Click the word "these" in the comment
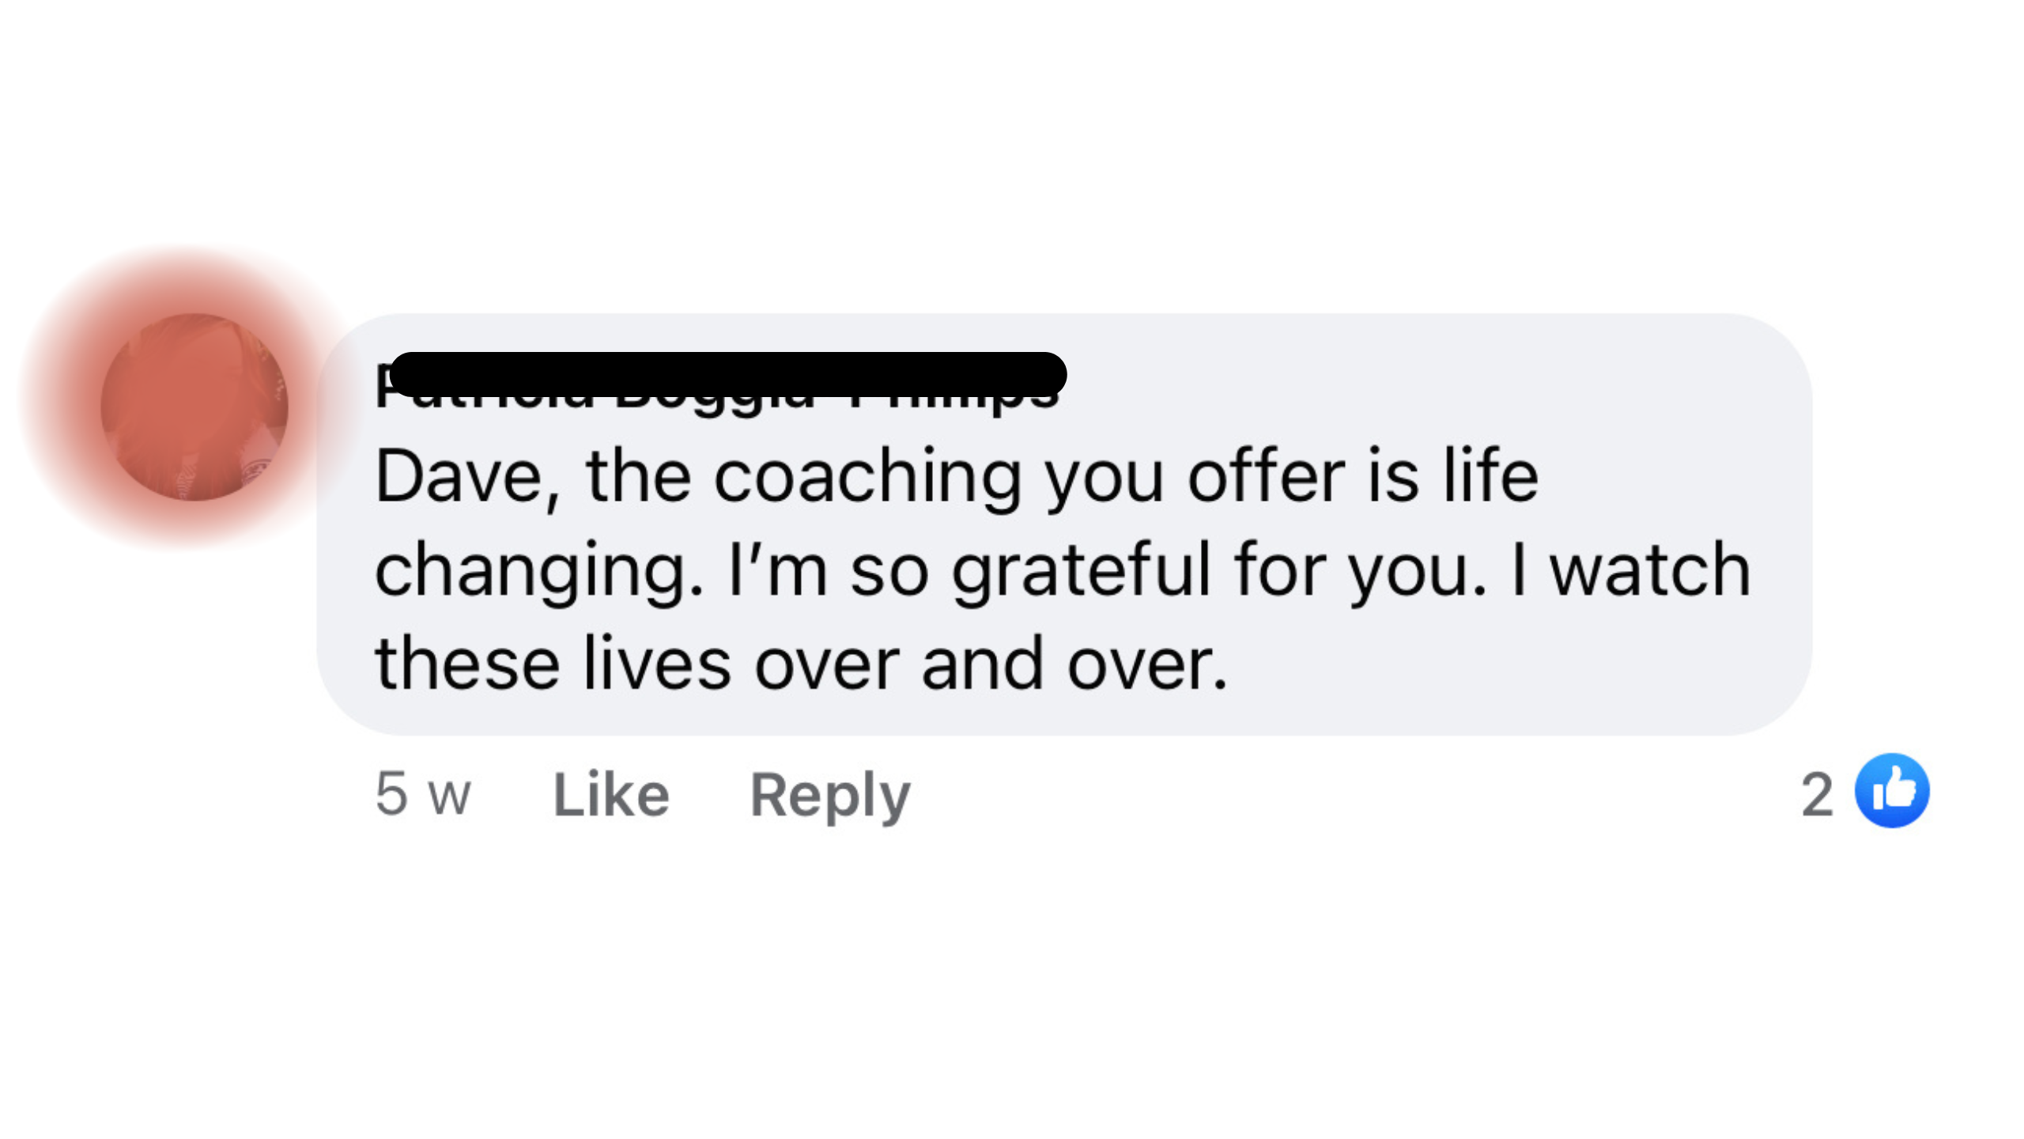 point(467,663)
